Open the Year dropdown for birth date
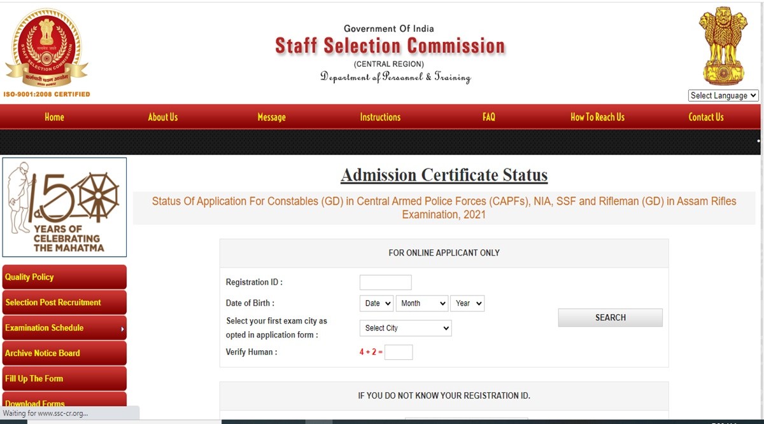 pos(467,303)
